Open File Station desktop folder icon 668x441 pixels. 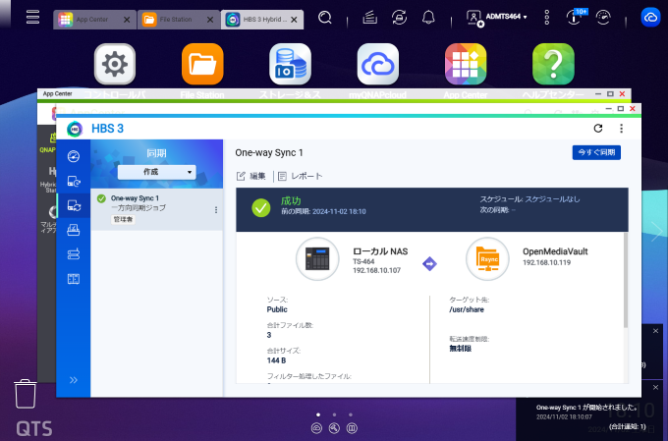point(202,64)
